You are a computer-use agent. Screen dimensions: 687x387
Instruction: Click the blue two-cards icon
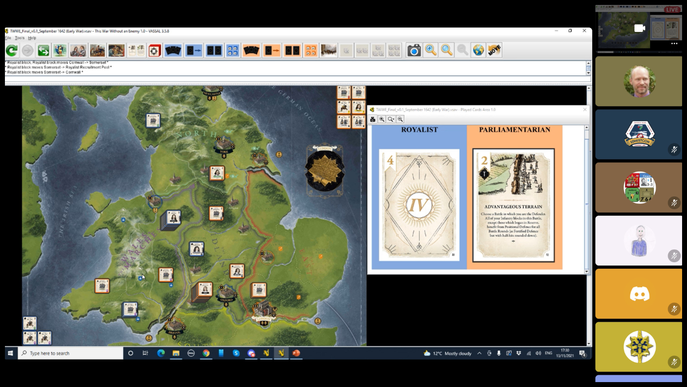point(214,50)
